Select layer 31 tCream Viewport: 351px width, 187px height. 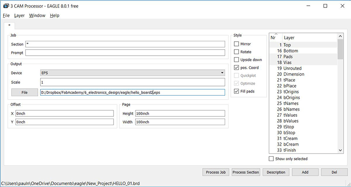(304, 138)
